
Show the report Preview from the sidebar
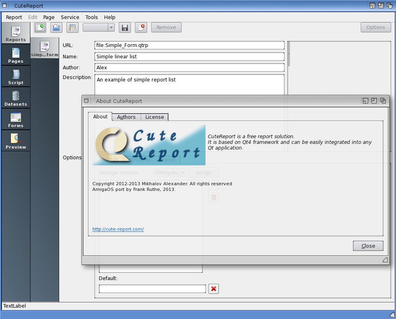[x=16, y=141]
